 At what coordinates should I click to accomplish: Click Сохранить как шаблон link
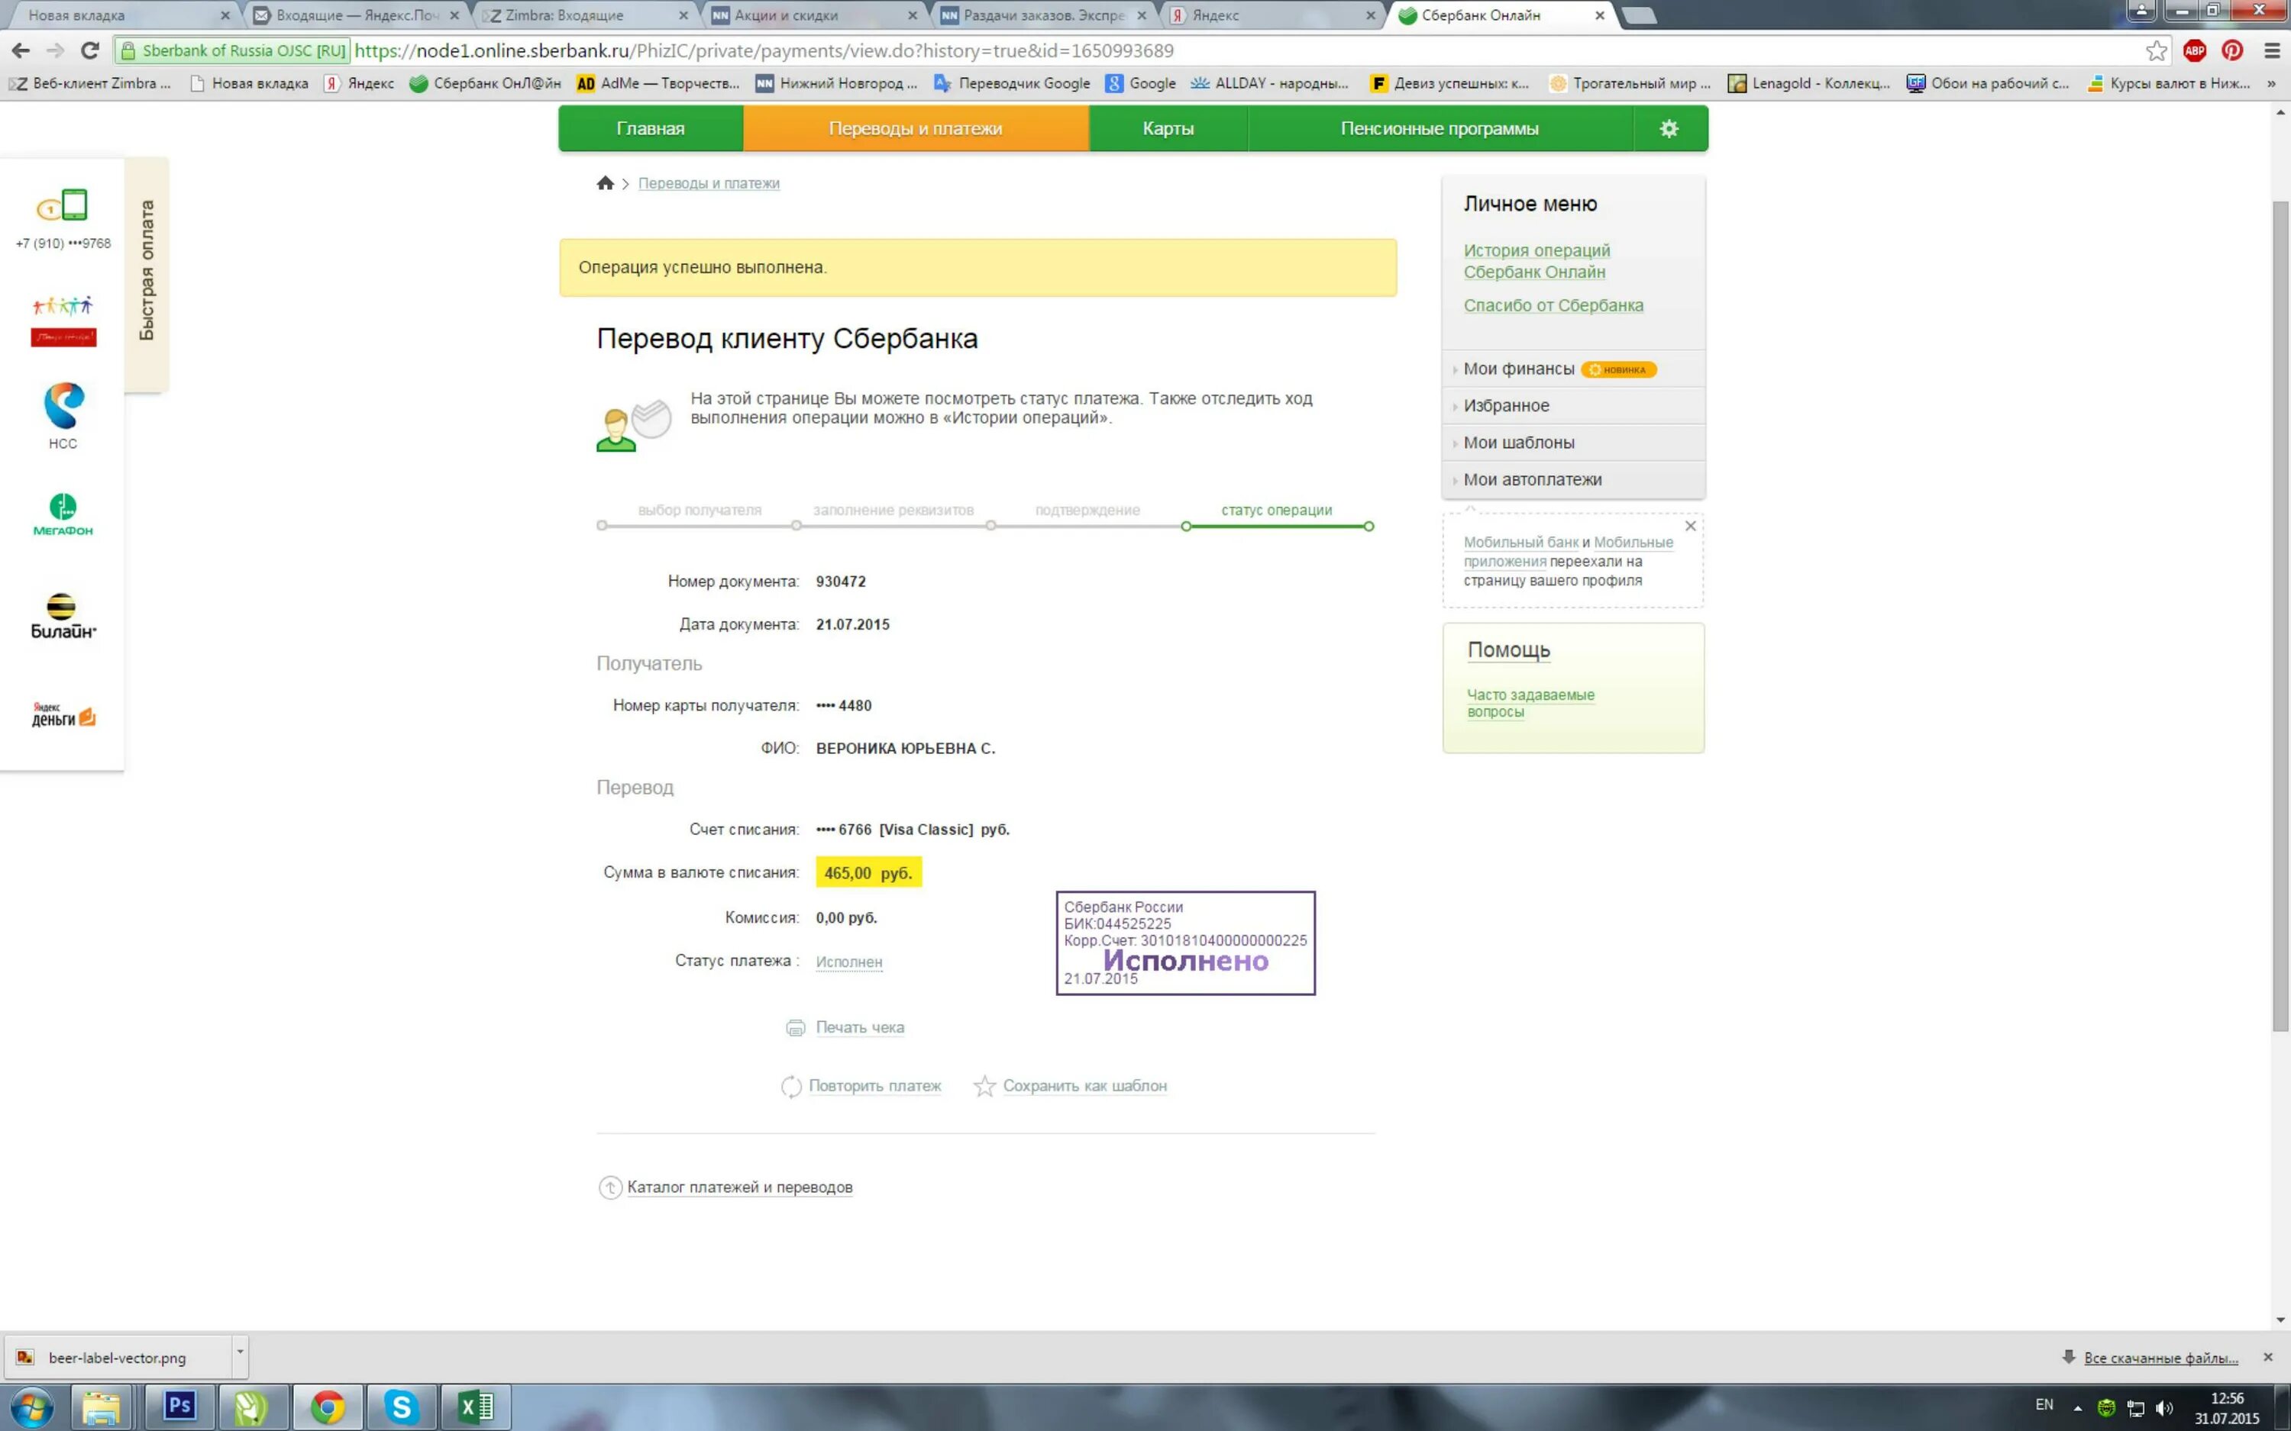(1085, 1087)
